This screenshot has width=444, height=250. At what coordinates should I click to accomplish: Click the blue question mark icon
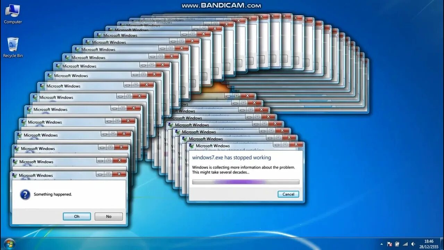click(25, 194)
